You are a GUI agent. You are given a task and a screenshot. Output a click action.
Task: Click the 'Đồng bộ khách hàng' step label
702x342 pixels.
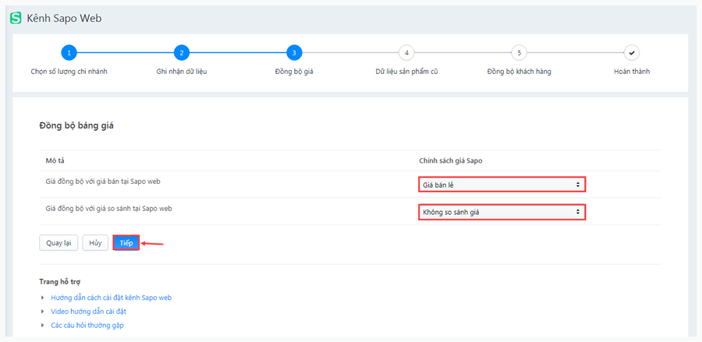coord(519,72)
